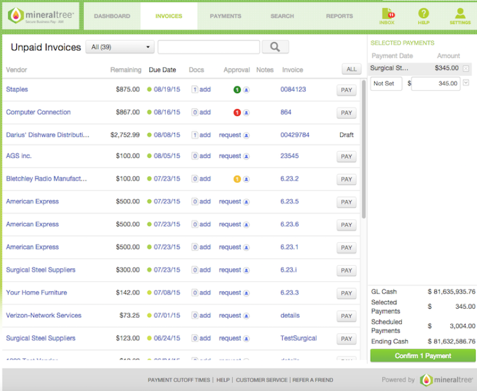Viewport: 477px width, 391px height.
Task: Open the TestSurgical invoice link
Action: [298, 338]
